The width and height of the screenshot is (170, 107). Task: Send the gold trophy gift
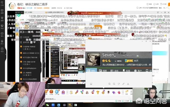coord(98,92)
